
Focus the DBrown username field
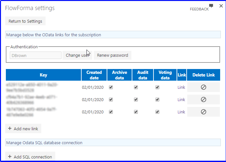coord(35,55)
